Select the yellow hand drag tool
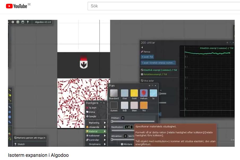Viewport: 240px width, 160px height. [x=10, y=95]
